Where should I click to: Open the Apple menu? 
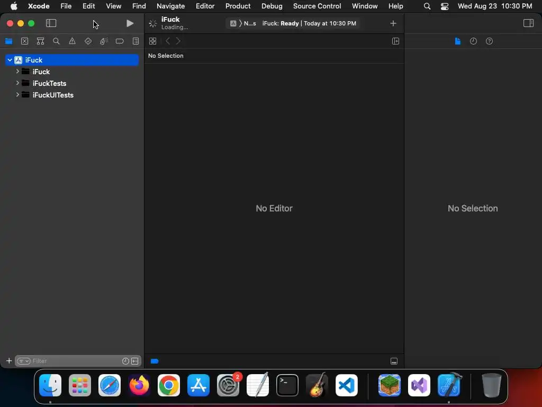(x=14, y=6)
